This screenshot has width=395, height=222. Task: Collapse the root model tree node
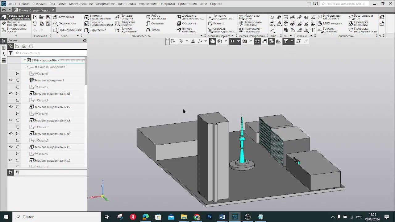point(25,60)
